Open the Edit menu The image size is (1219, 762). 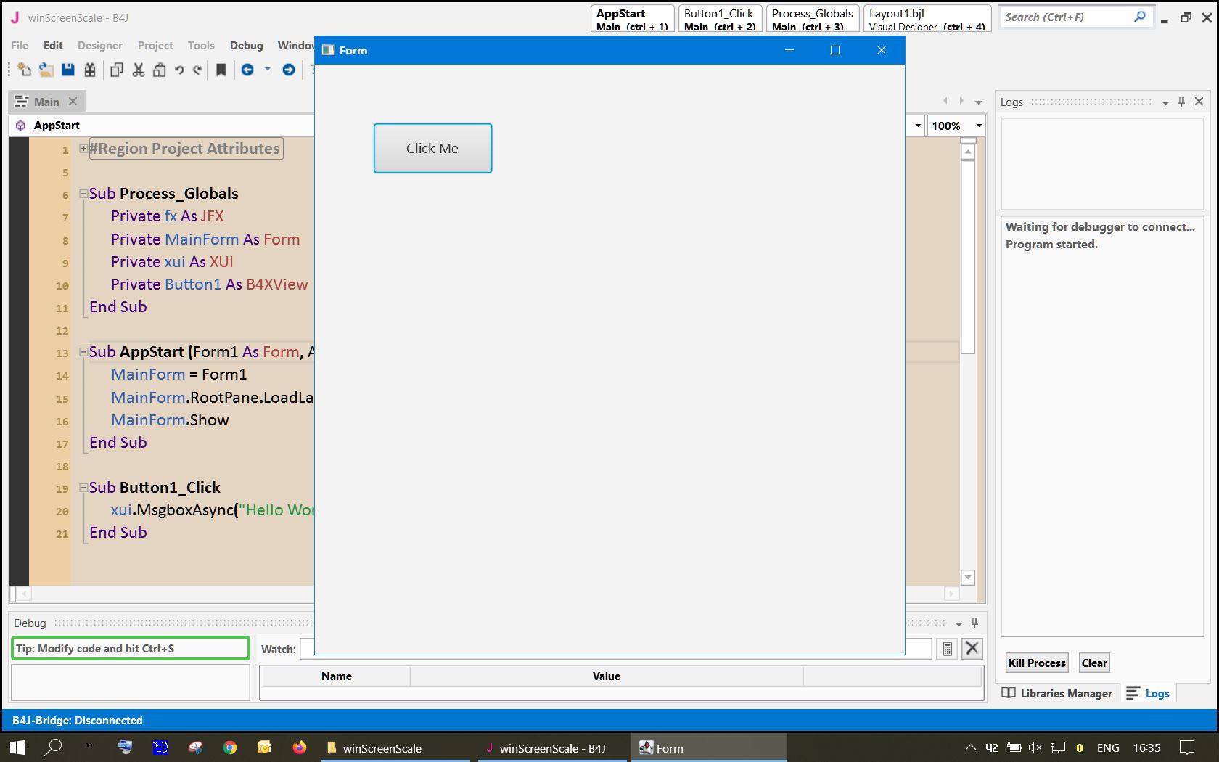pyautogui.click(x=53, y=45)
